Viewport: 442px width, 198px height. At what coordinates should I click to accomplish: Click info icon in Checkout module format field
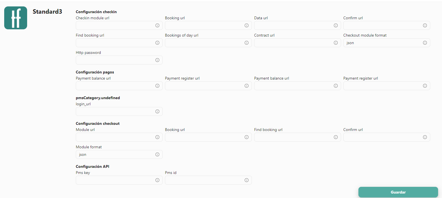point(425,43)
